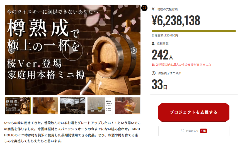The image size is (240, 145).
Task: Select the two-glass comparison thumbnail
Action: click(x=100, y=105)
